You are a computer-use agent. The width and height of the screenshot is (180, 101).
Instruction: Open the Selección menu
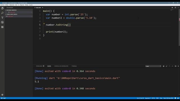pyautogui.click(x=12, y=5)
